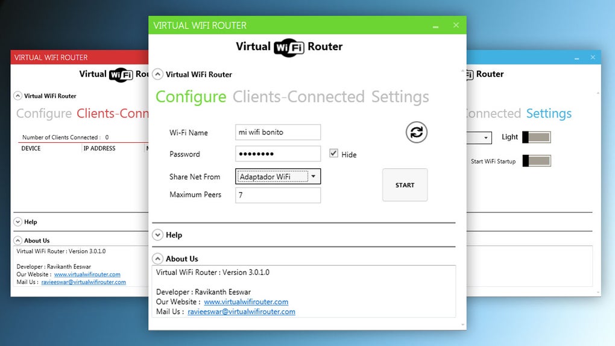This screenshot has width=615, height=346.
Task: Collapse the About Us section in the green window
Action: point(157,259)
